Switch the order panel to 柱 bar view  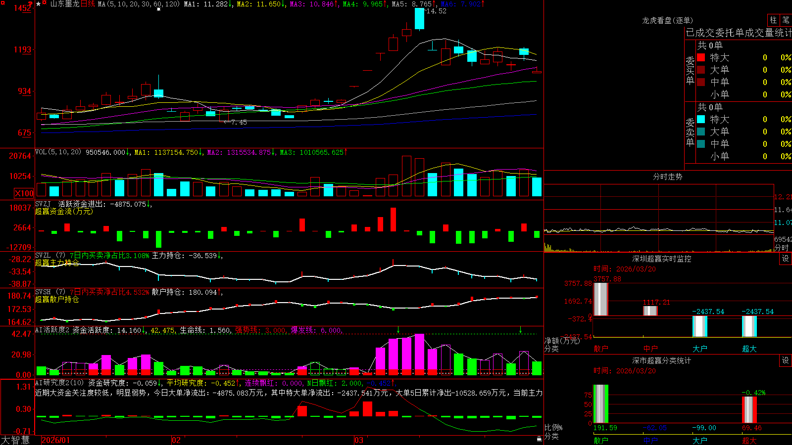773,20
